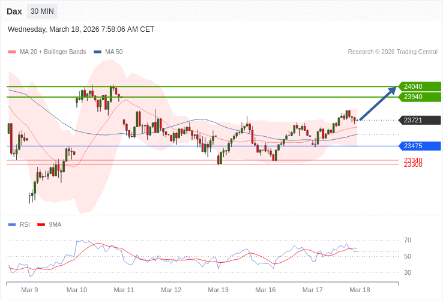Toggle the 9MA legend entry
Screen dimensions: 443x300
pyautogui.click(x=55, y=224)
